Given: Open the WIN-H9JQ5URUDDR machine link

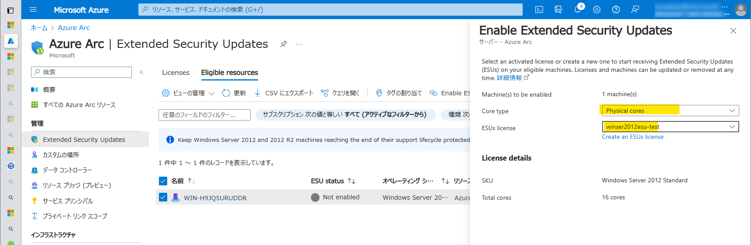Looking at the screenshot, I should pos(215,198).
